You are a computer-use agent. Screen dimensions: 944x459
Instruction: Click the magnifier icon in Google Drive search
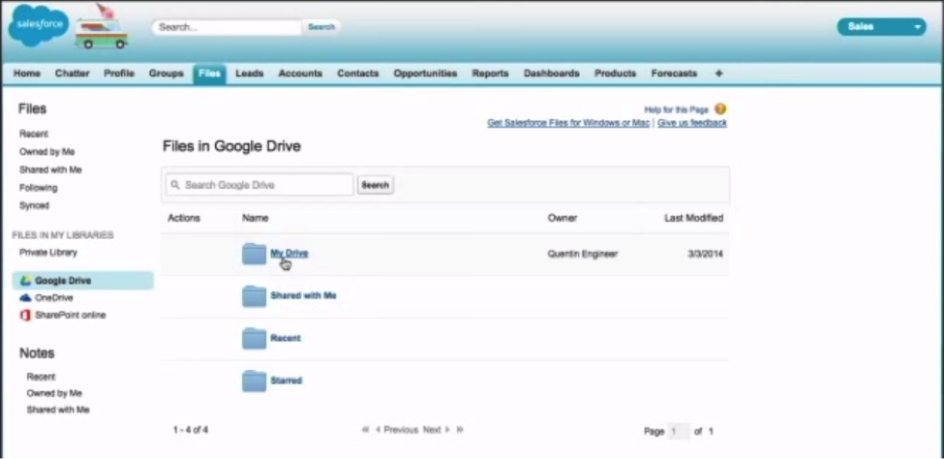click(175, 185)
